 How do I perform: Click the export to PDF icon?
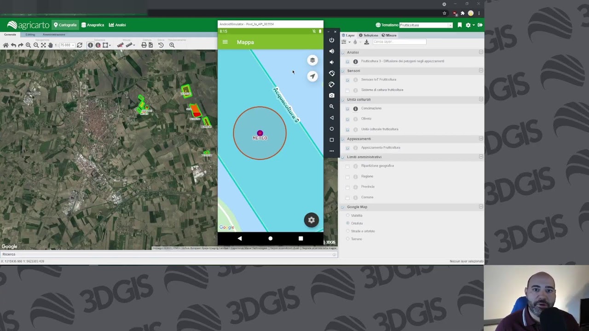[x=150, y=45]
